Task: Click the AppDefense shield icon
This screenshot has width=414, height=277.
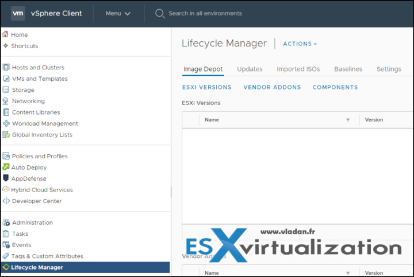Action: click(6, 178)
